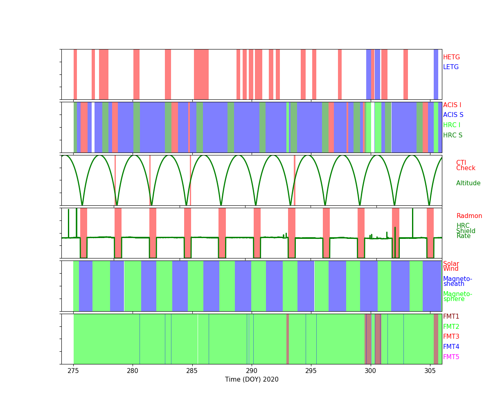This screenshot has height=409, width=491.
Task: Click the 290 tick on the time axis
Action: click(252, 371)
